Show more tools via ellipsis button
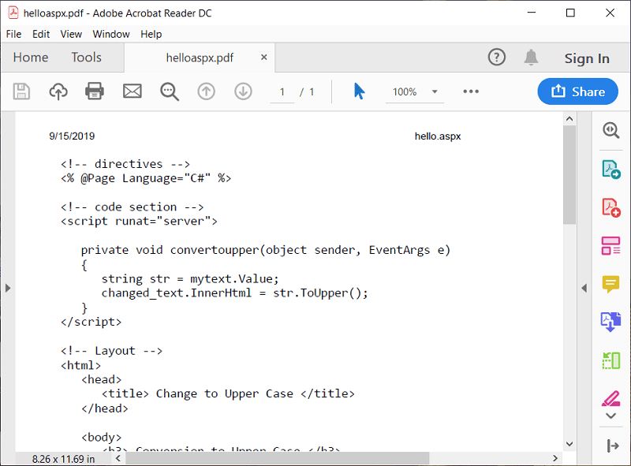 point(471,91)
